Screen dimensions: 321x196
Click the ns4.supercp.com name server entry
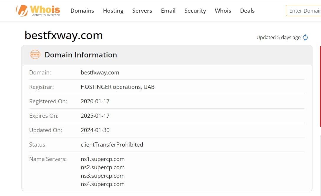coord(103,184)
